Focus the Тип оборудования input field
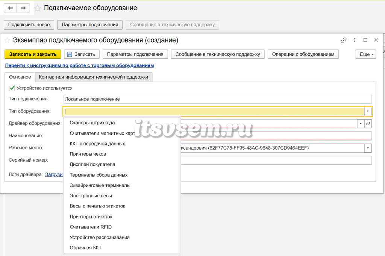Viewport: 385px width, 256px height. (x=214, y=111)
